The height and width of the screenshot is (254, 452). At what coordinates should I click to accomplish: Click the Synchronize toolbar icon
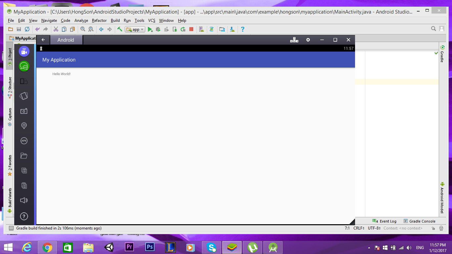(x=27, y=29)
